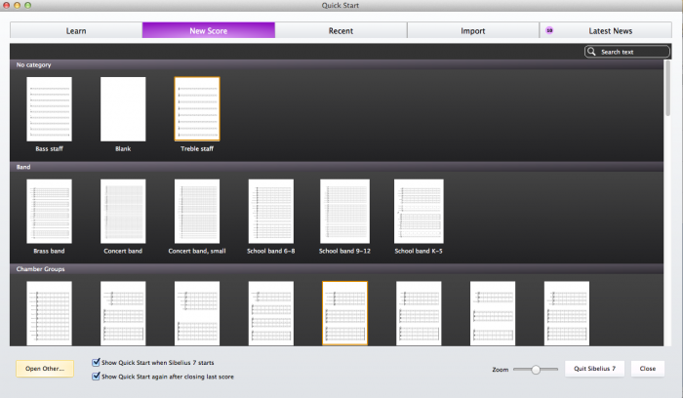Click the School band K-5 label text
This screenshot has height=398, width=683.
pos(419,251)
